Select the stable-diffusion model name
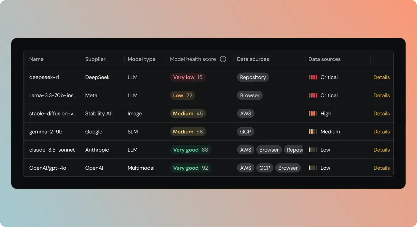 click(x=53, y=114)
